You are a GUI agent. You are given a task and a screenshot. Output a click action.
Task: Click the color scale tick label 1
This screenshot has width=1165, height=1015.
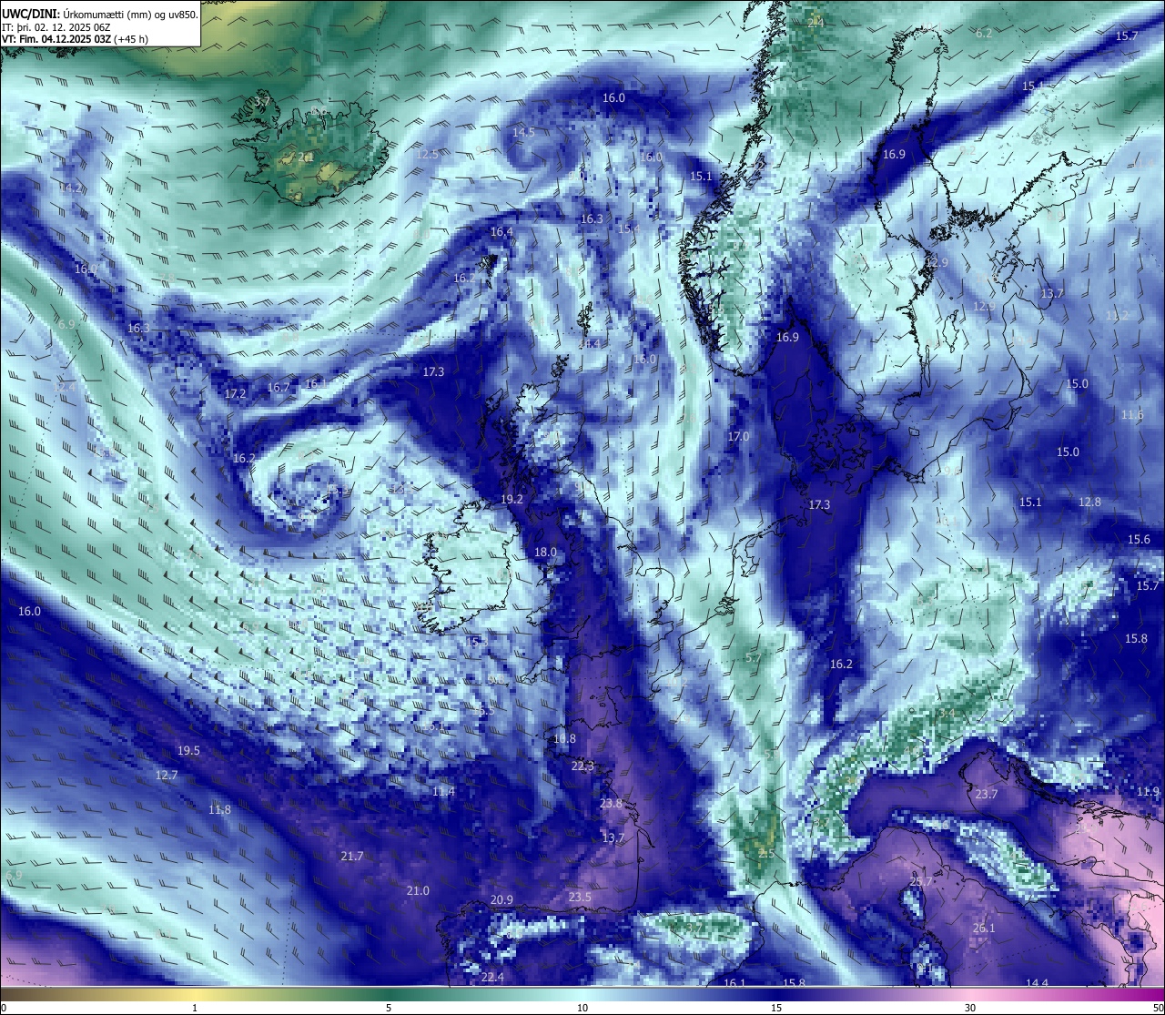(195, 1008)
